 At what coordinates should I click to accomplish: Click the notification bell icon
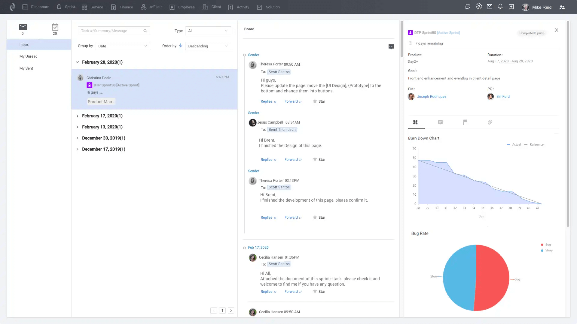(500, 7)
